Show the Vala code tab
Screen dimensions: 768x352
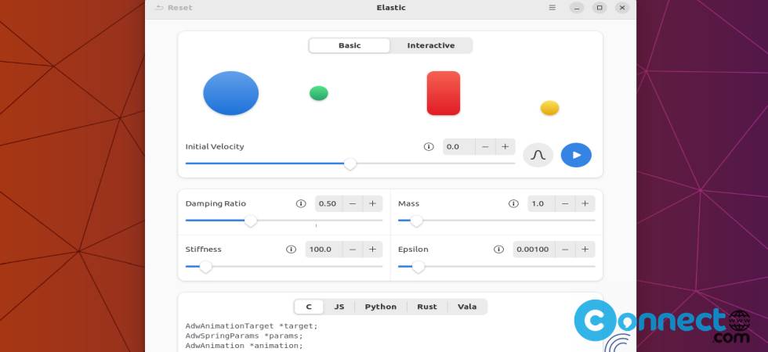tap(467, 307)
